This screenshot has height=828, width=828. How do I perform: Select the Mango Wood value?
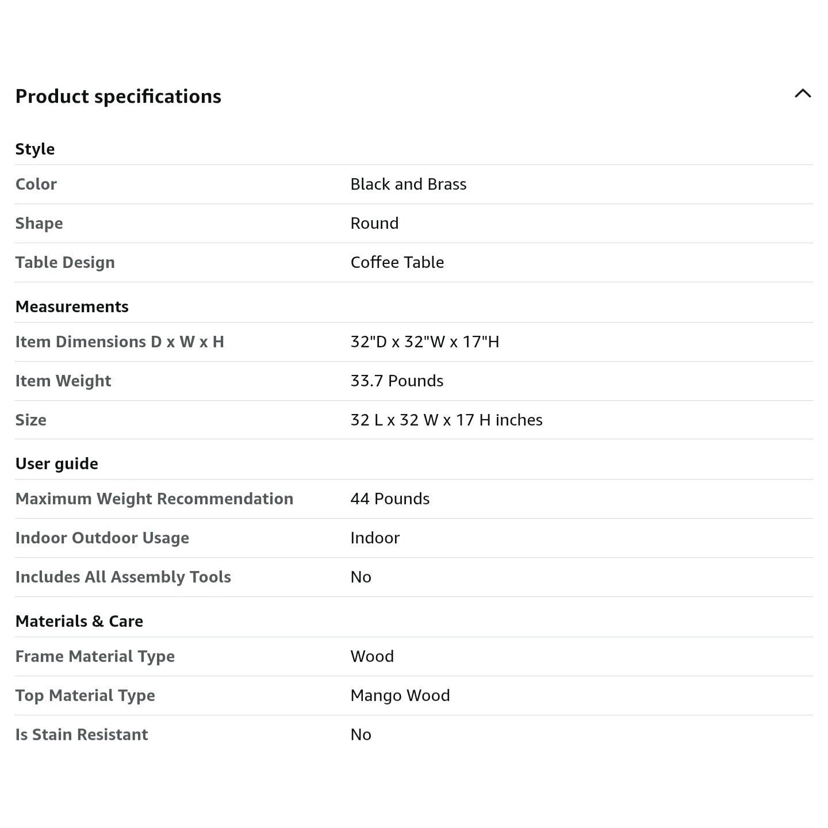[400, 695]
